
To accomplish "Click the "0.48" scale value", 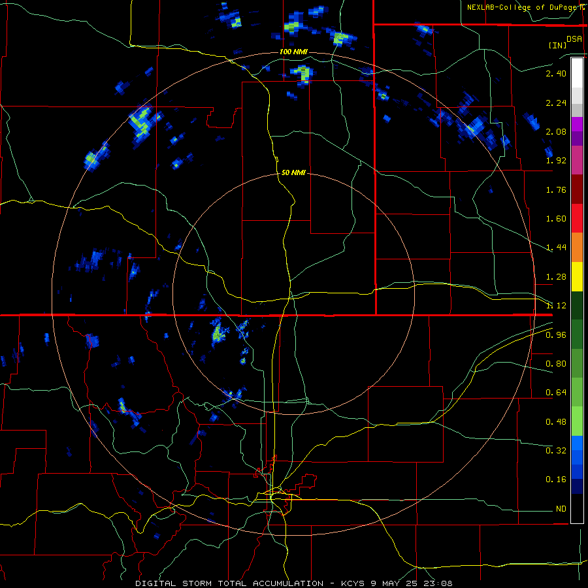I will point(556,422).
